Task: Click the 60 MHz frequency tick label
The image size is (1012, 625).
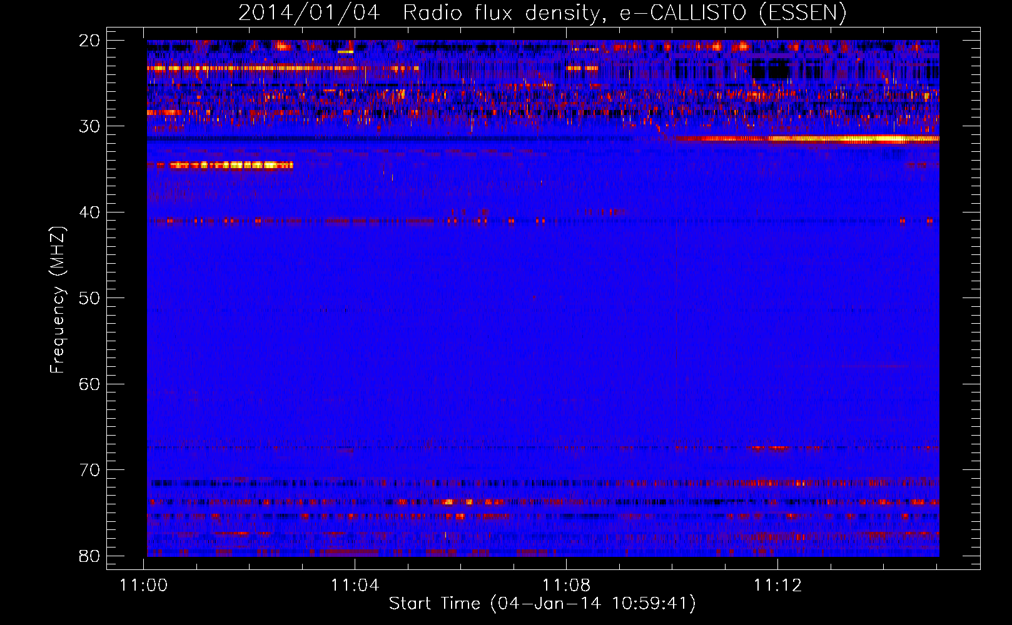Action: tap(89, 384)
